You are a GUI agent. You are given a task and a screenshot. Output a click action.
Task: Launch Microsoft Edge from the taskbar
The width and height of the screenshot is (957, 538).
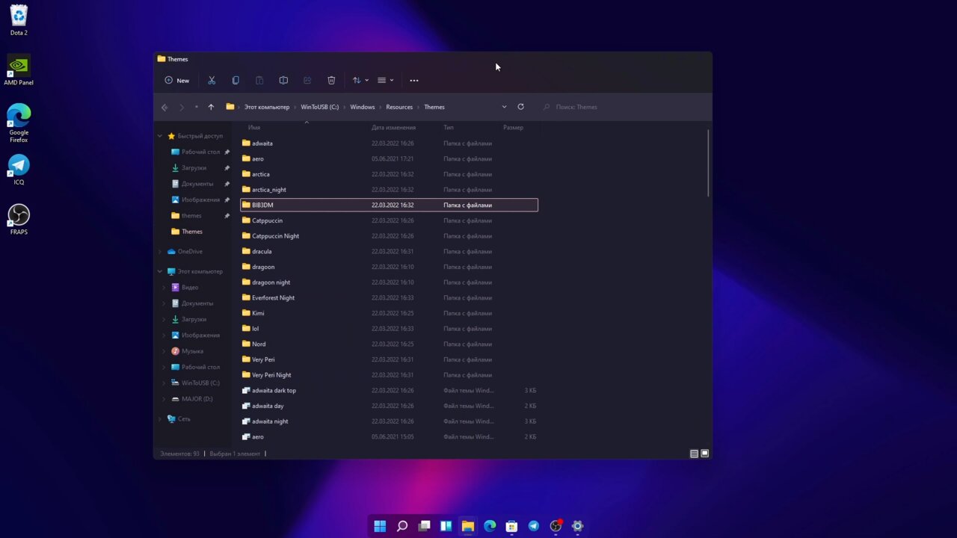(x=490, y=526)
